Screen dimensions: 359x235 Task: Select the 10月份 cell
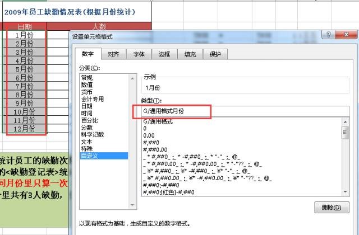[x=25, y=112]
